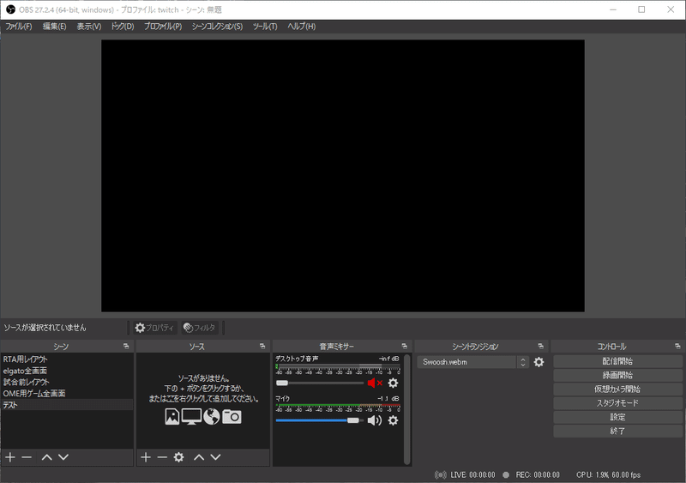Viewport: 686px width, 483px height.
Task: Mute マイク speaker icon
Action: pyautogui.click(x=375, y=420)
